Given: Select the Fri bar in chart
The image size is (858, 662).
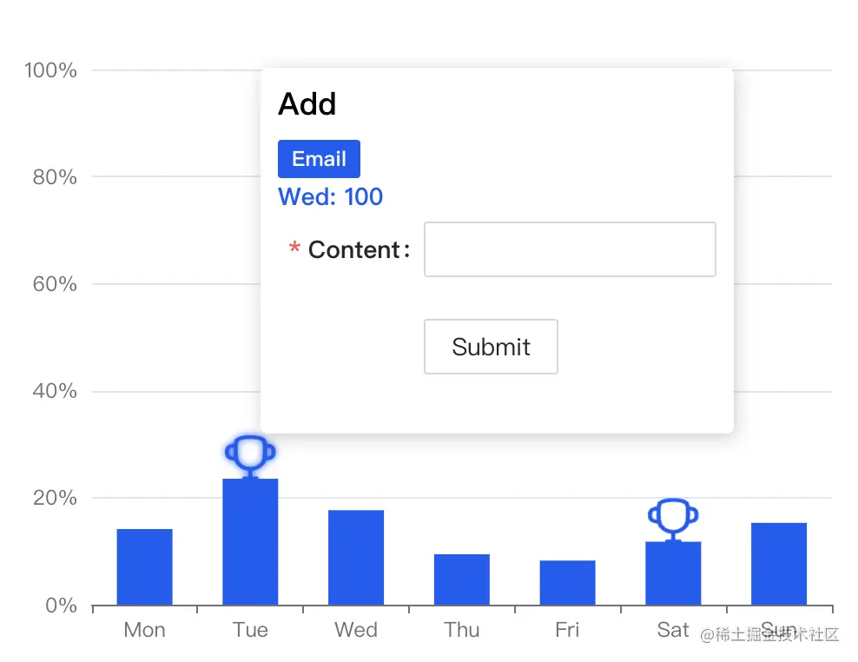Looking at the screenshot, I should (x=567, y=583).
